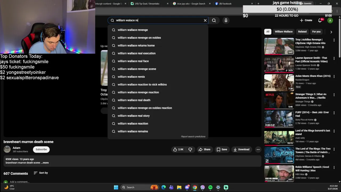The height and width of the screenshot is (192, 341).
Task: Click Report search predictions link
Action: [193, 137]
